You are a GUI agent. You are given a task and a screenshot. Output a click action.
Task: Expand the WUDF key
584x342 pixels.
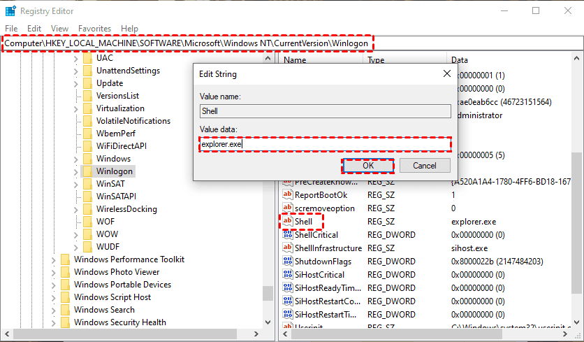76,248
